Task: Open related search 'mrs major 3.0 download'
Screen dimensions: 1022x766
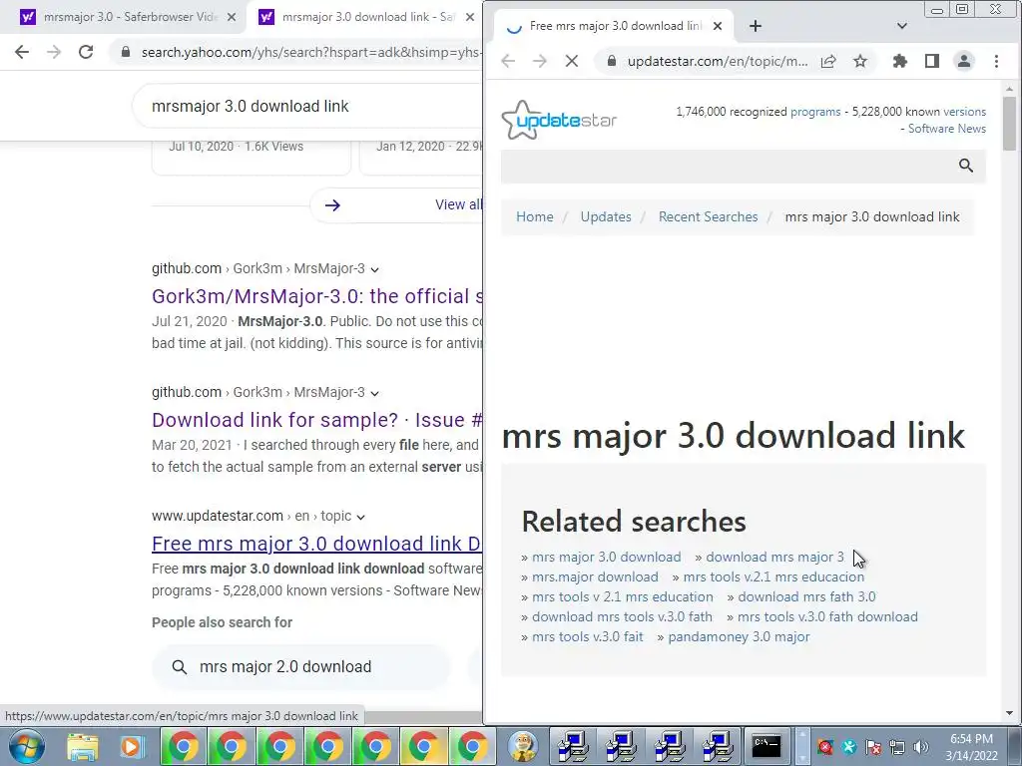Action: 606,557
